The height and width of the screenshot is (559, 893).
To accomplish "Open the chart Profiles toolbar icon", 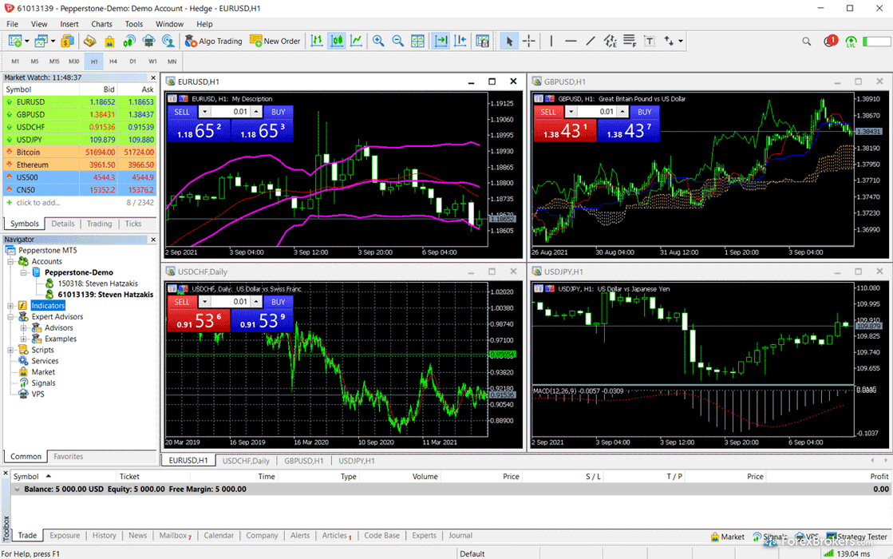I will click(41, 41).
